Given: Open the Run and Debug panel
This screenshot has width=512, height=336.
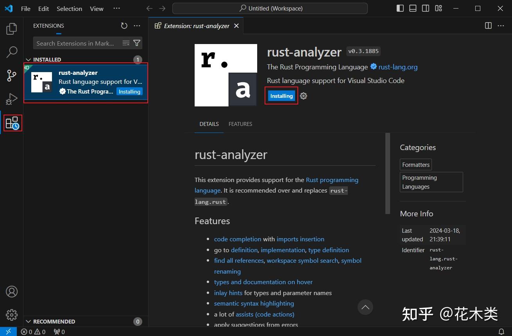Looking at the screenshot, I should pos(11,99).
